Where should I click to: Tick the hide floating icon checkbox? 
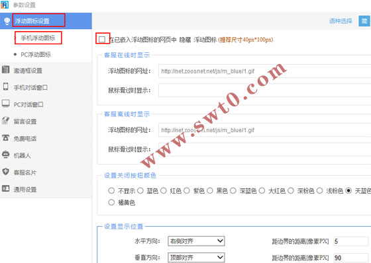(102, 39)
